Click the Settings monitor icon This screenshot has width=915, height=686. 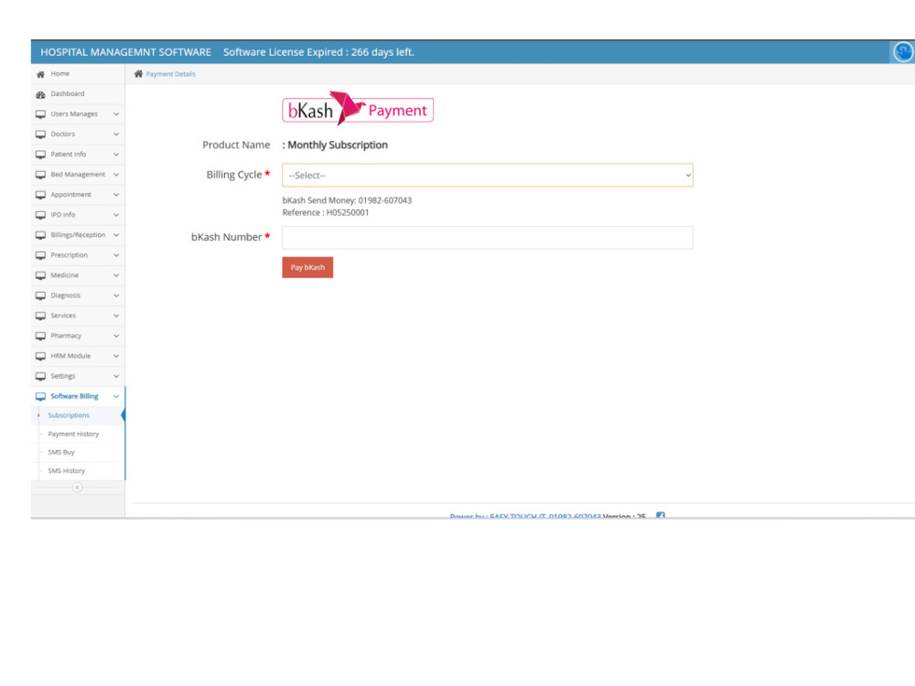pyautogui.click(x=40, y=376)
